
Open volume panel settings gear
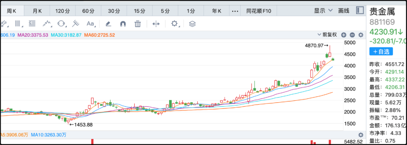click(361, 135)
